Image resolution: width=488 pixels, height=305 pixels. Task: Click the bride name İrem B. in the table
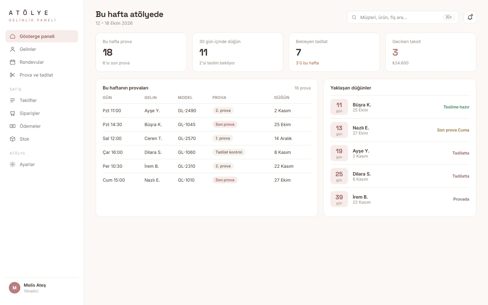[x=151, y=166]
